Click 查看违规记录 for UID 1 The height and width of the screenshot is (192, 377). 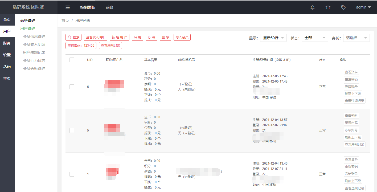(355, 188)
